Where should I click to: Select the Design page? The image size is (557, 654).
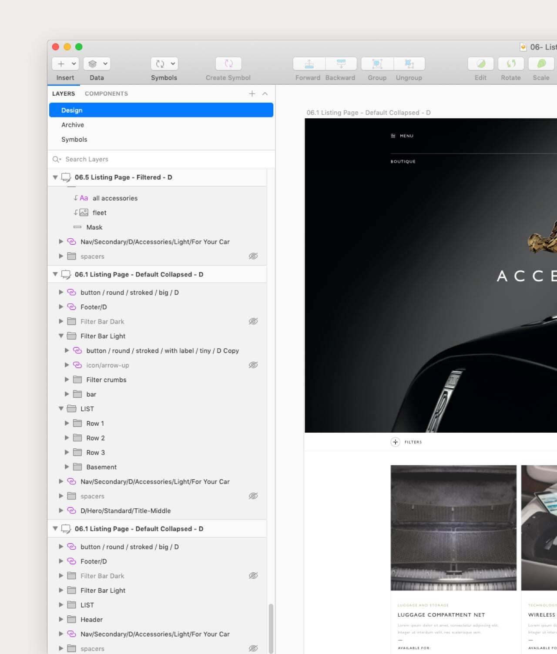(x=161, y=110)
